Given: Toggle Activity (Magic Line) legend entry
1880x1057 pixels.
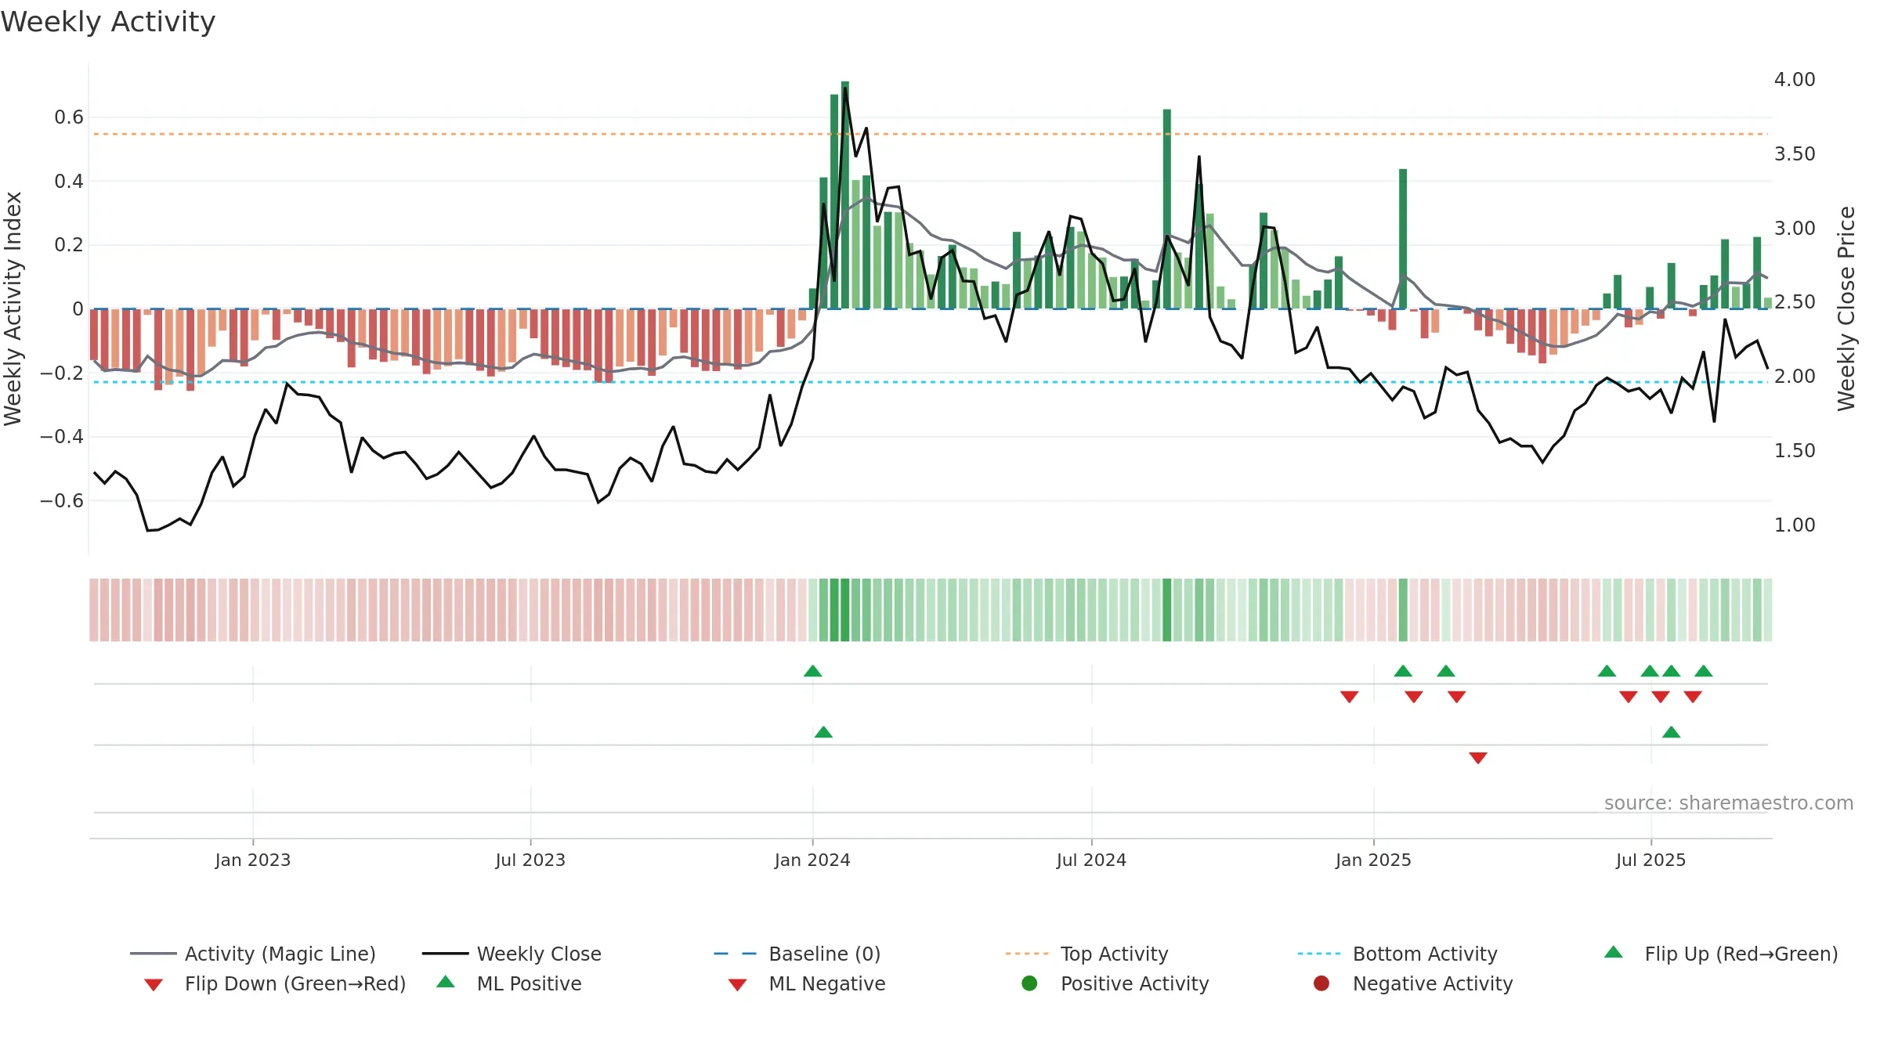Looking at the screenshot, I should click(253, 954).
